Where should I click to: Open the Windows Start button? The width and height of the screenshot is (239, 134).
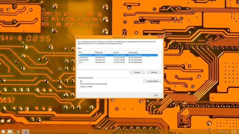click(3, 131)
